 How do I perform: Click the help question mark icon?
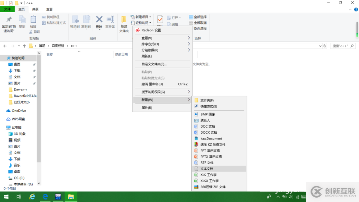(x=356, y=9)
